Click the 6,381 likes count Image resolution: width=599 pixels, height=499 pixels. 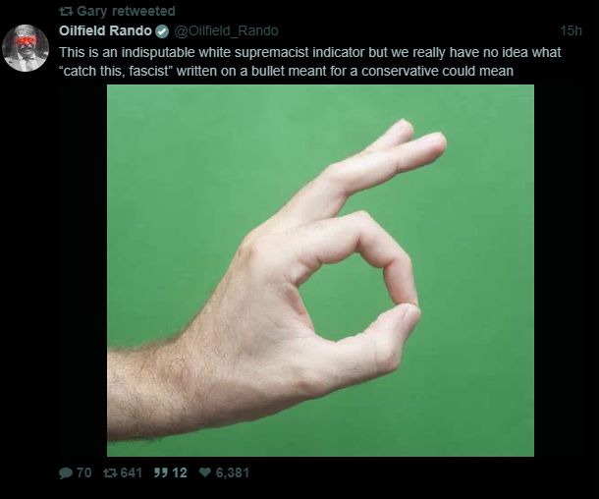pyautogui.click(x=233, y=473)
